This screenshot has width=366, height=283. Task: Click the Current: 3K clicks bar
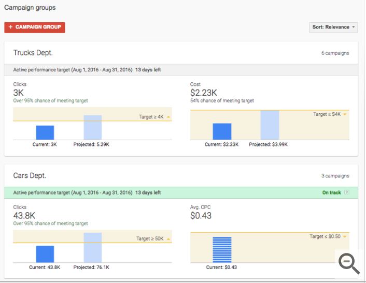pyautogui.click(x=45, y=132)
